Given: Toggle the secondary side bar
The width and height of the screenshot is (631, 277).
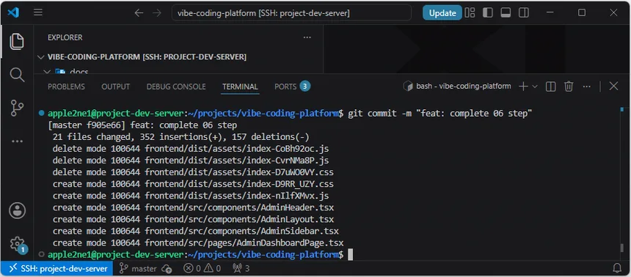Looking at the screenshot, I should coord(524,13).
